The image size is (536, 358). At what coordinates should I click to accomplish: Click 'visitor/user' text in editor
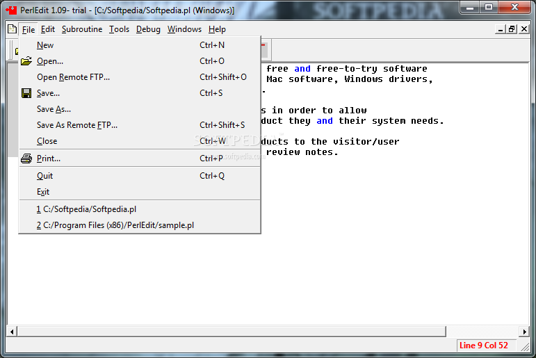[366, 142]
